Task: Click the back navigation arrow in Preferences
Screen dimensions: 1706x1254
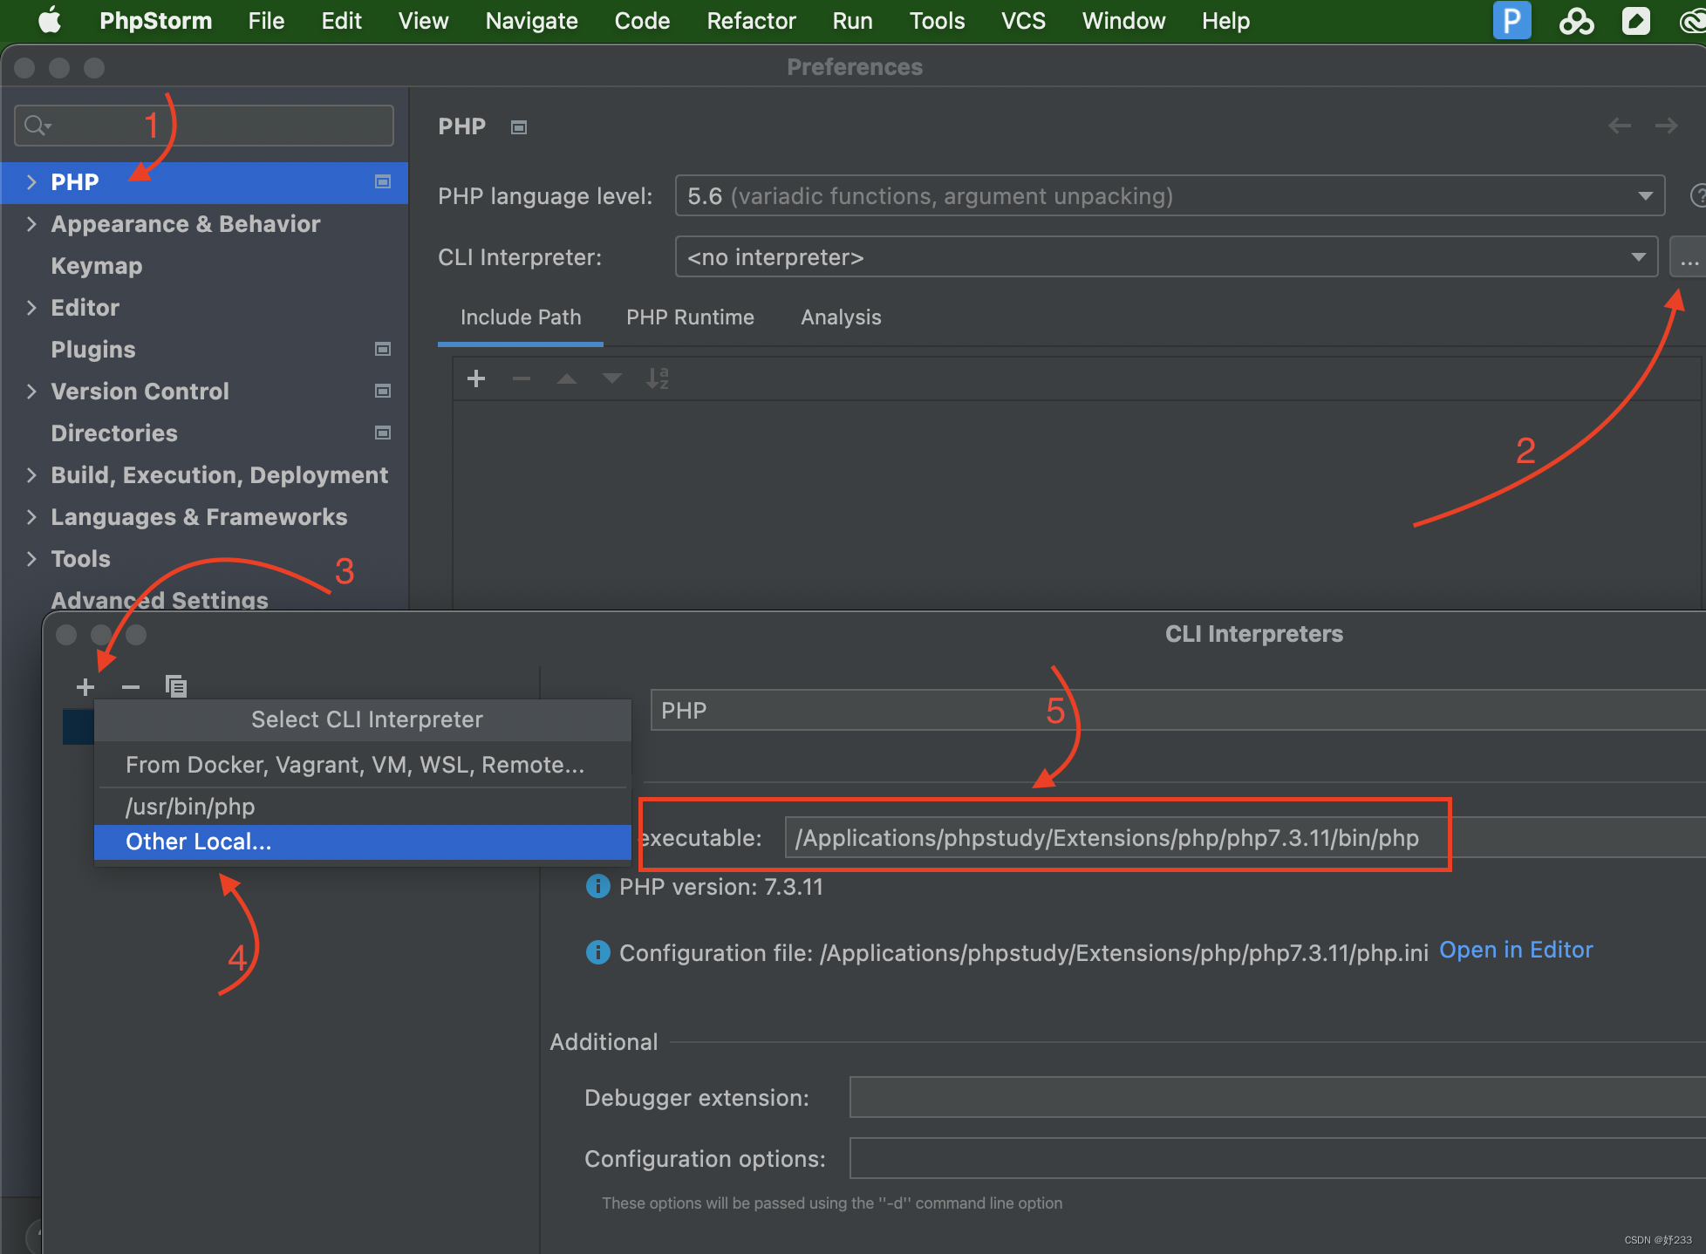Action: [1620, 126]
